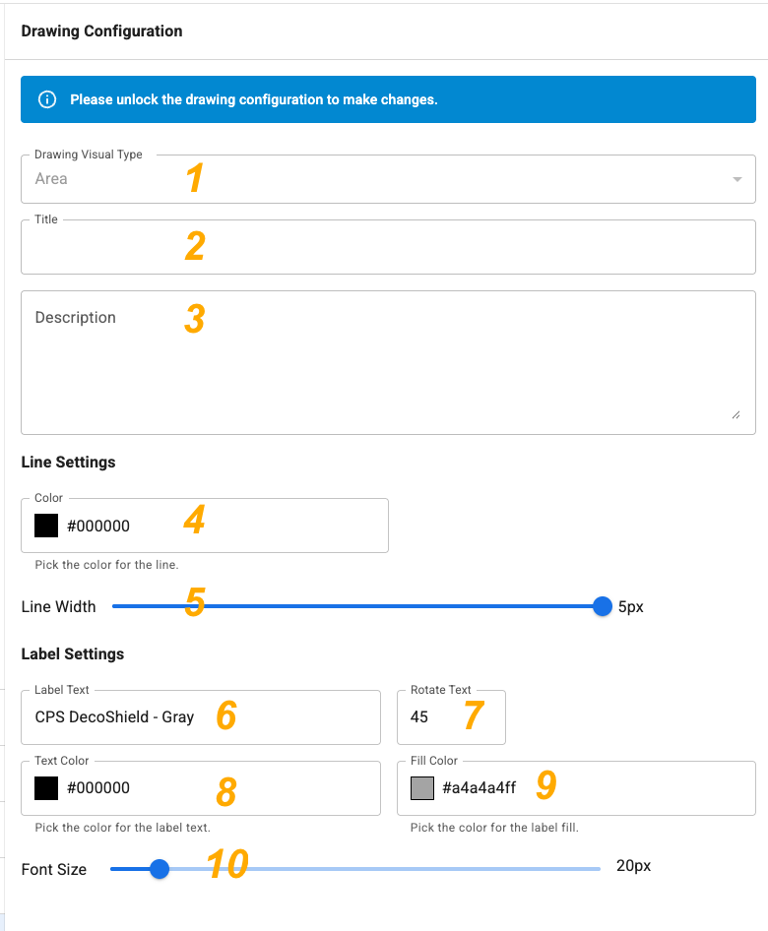Open the Drawing Visual Type dropdown arrow
Screen dimensions: 768x931
point(737,179)
